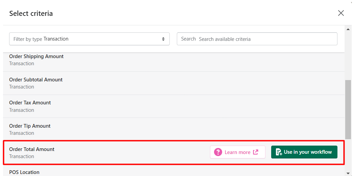
Task: Close the Select criteria dialog
Action: tap(341, 13)
